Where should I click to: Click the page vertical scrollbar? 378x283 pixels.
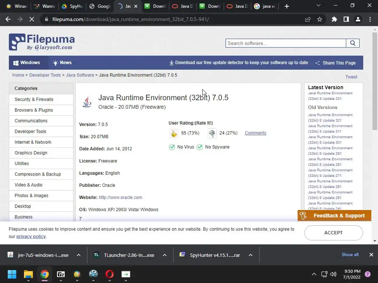tap(375, 82)
